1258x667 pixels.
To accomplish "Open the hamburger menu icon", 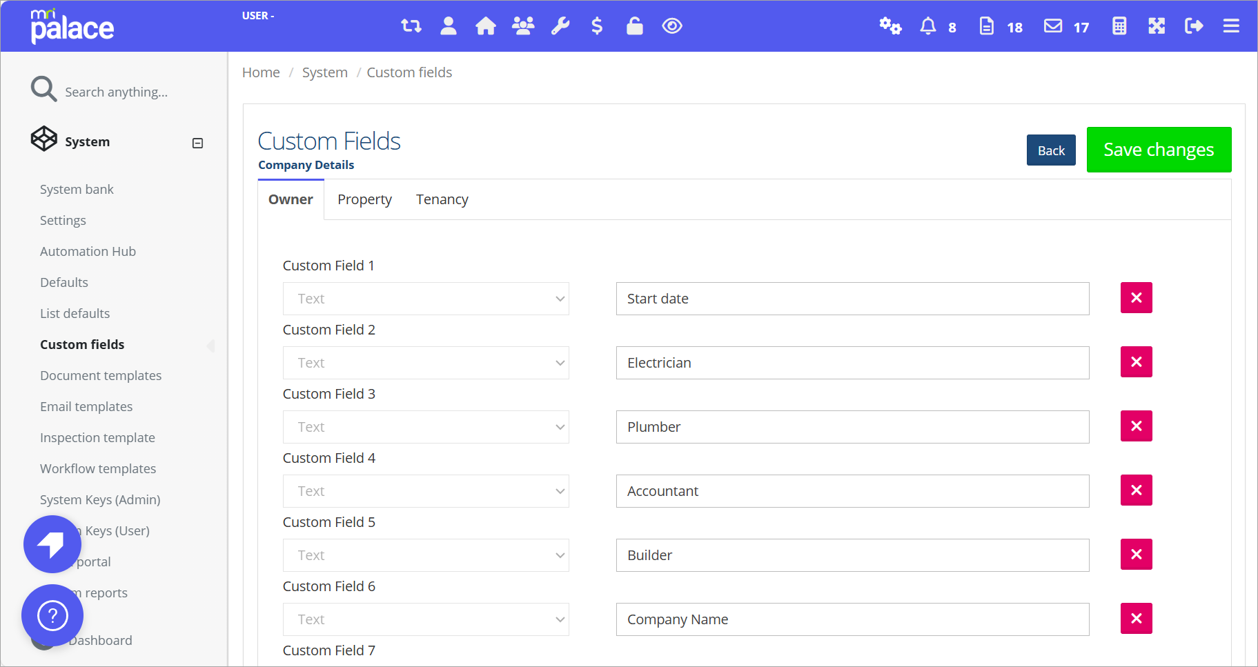I will (x=1231, y=26).
